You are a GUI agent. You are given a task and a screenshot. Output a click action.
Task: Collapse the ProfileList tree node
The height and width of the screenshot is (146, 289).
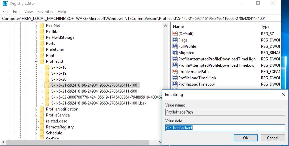point(36,61)
